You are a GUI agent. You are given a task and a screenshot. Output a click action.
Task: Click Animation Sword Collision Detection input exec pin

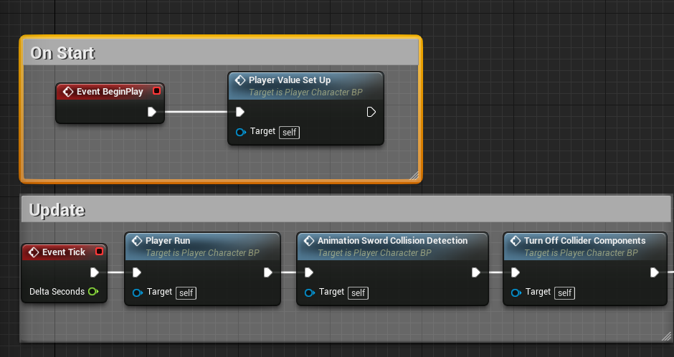point(309,272)
